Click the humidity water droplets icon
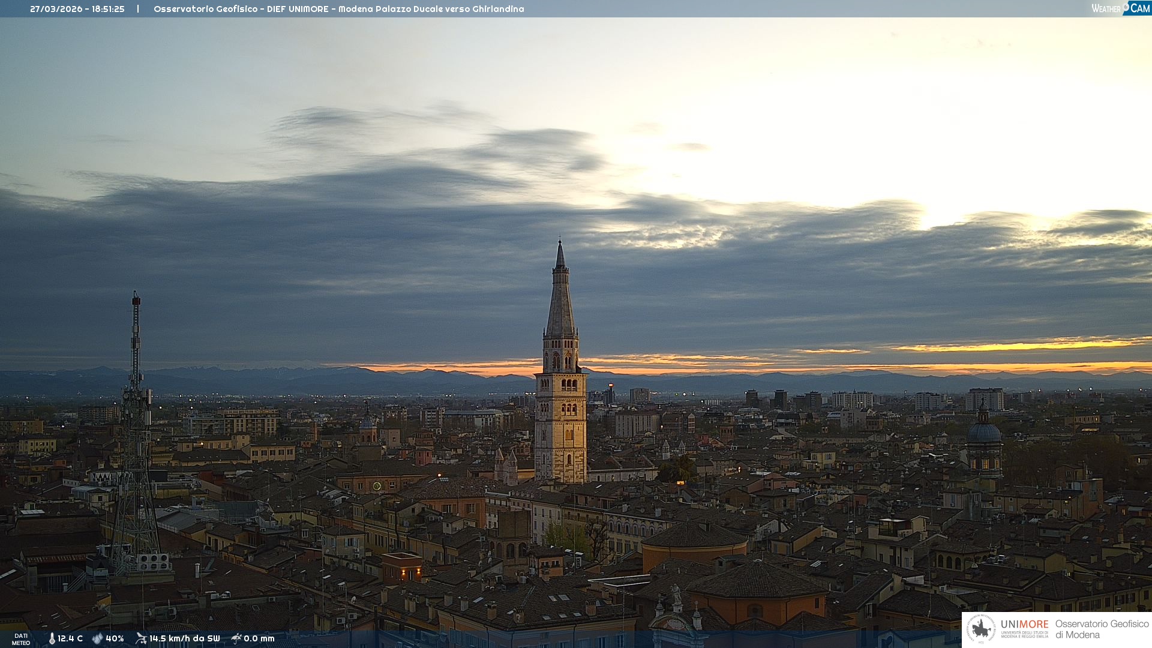The height and width of the screenshot is (648, 1152). (x=97, y=638)
